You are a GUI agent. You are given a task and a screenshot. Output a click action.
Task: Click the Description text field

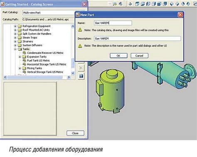(x=138, y=39)
